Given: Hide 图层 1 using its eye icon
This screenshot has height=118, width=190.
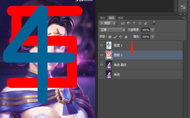Looking at the screenshot, I should 102,45.
